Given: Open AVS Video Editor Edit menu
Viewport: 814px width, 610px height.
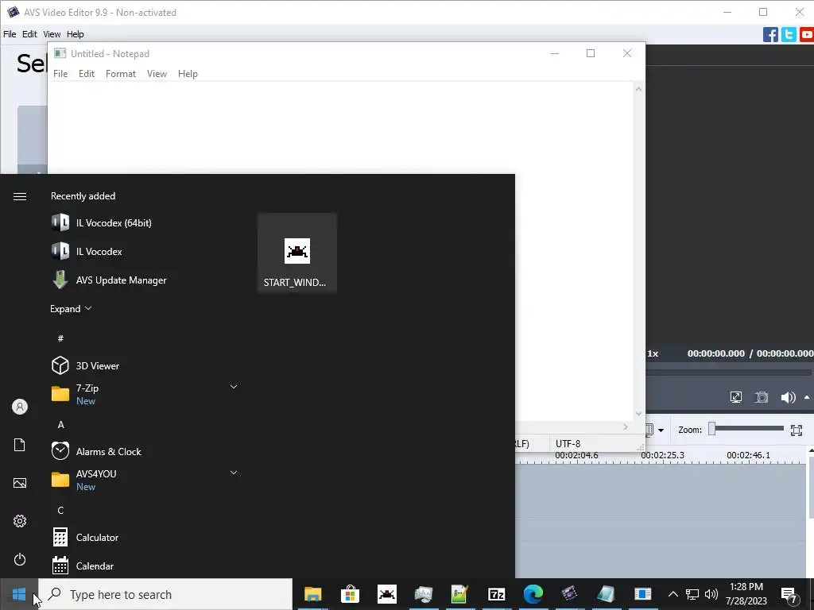Looking at the screenshot, I should tap(29, 34).
